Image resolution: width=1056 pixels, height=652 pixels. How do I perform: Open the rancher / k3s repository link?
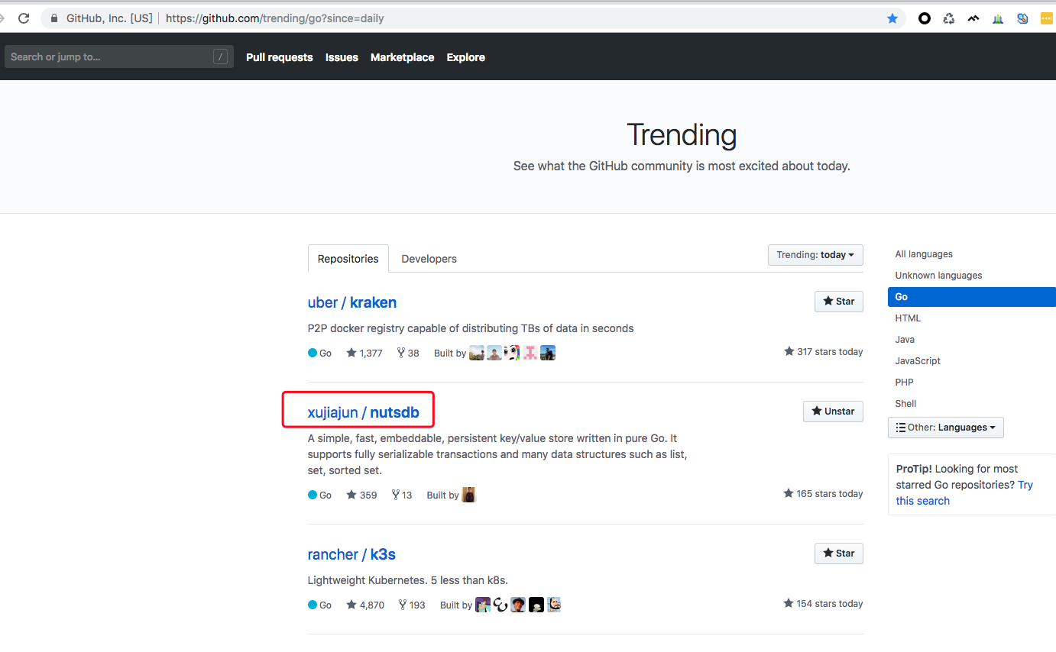click(x=351, y=554)
